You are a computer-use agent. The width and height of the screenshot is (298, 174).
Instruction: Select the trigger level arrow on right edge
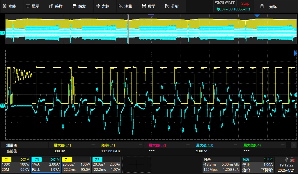295,95
